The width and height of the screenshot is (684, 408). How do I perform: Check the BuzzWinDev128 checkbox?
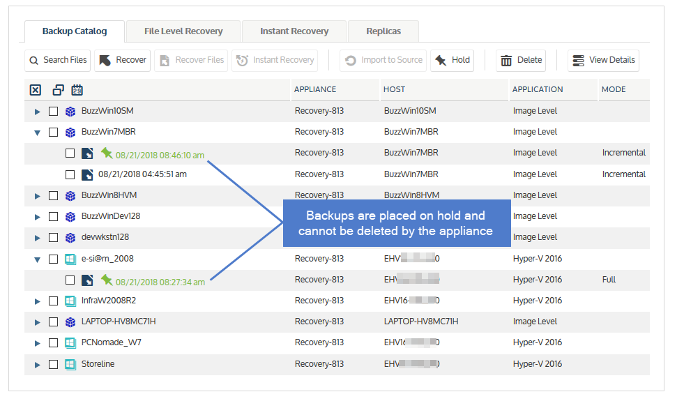coord(53,217)
